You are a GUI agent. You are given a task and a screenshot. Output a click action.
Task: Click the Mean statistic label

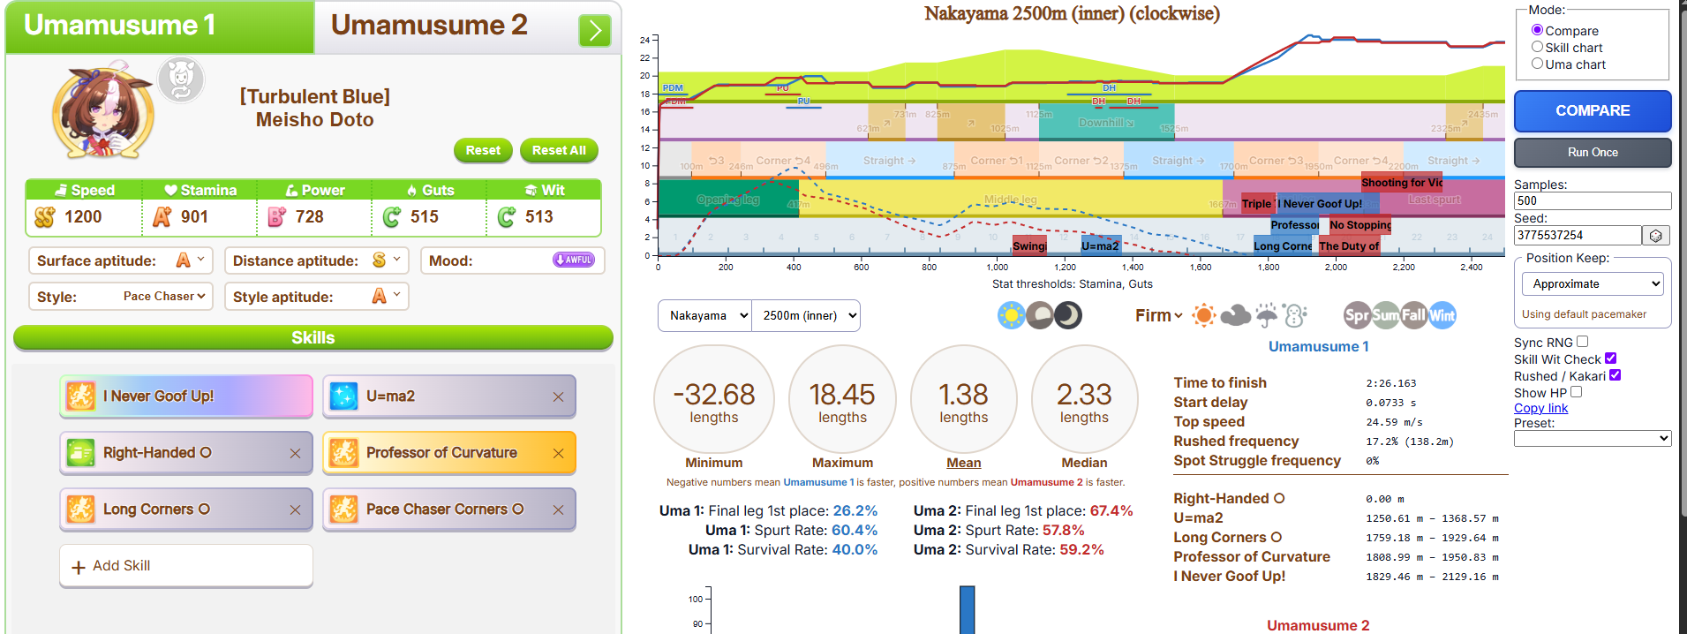pyautogui.click(x=963, y=463)
